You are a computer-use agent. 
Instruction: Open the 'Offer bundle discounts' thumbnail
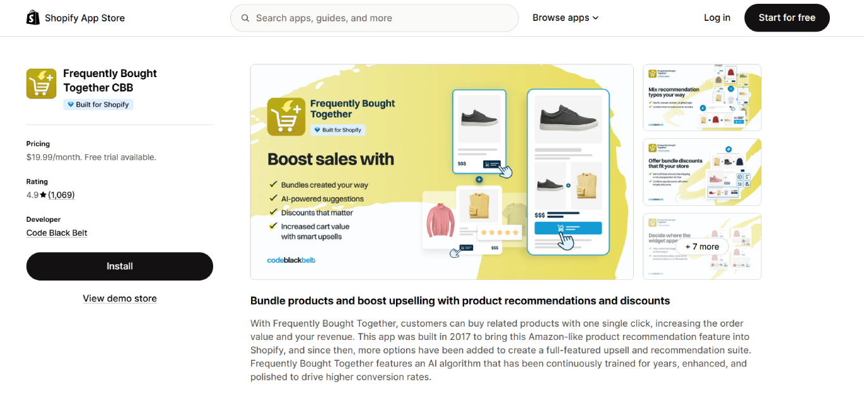coord(701,172)
